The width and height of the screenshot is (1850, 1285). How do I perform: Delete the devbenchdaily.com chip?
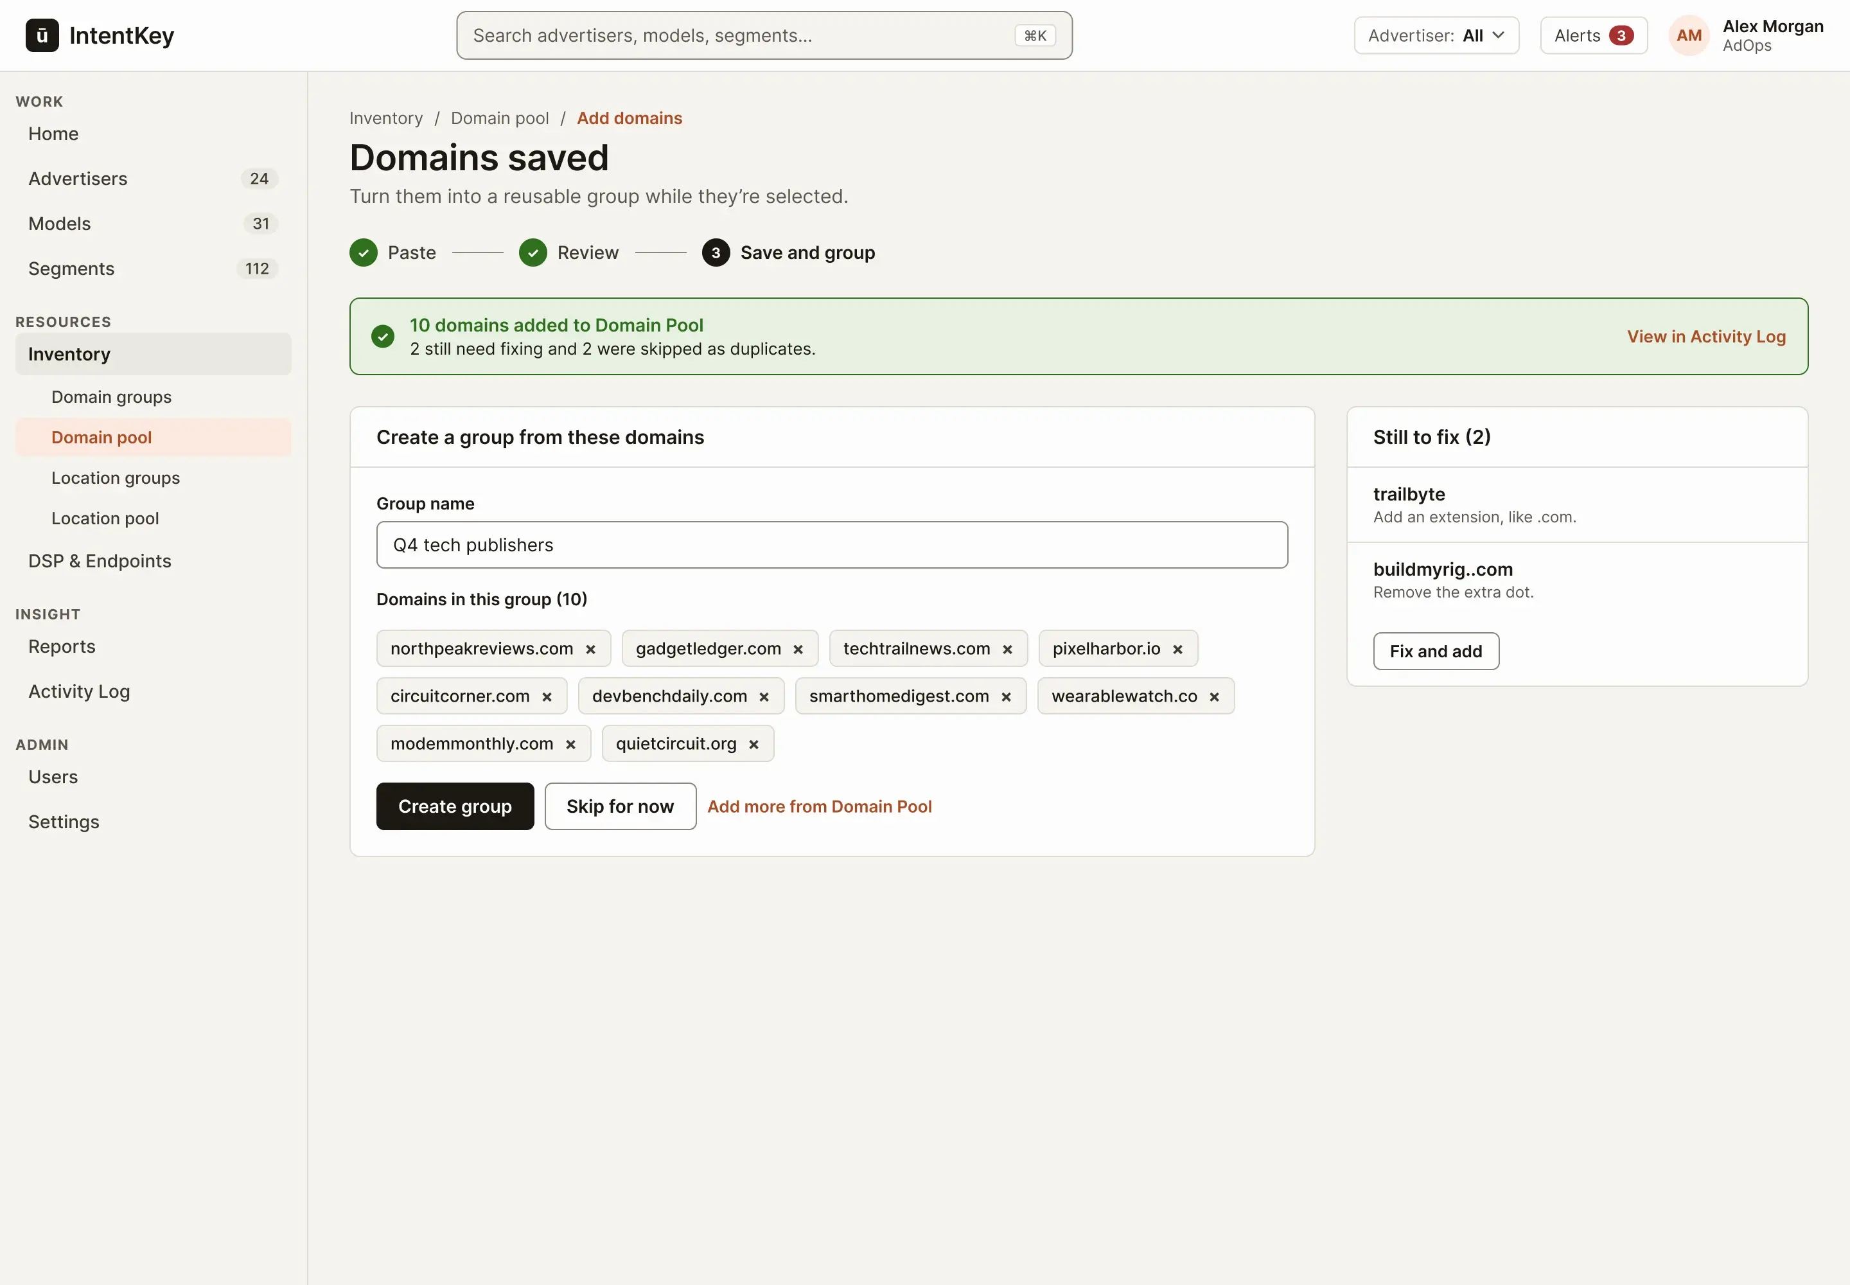click(765, 696)
